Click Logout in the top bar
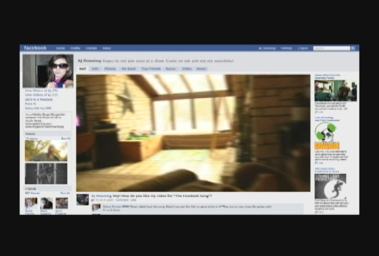The width and height of the screenshot is (379, 256). point(303,48)
